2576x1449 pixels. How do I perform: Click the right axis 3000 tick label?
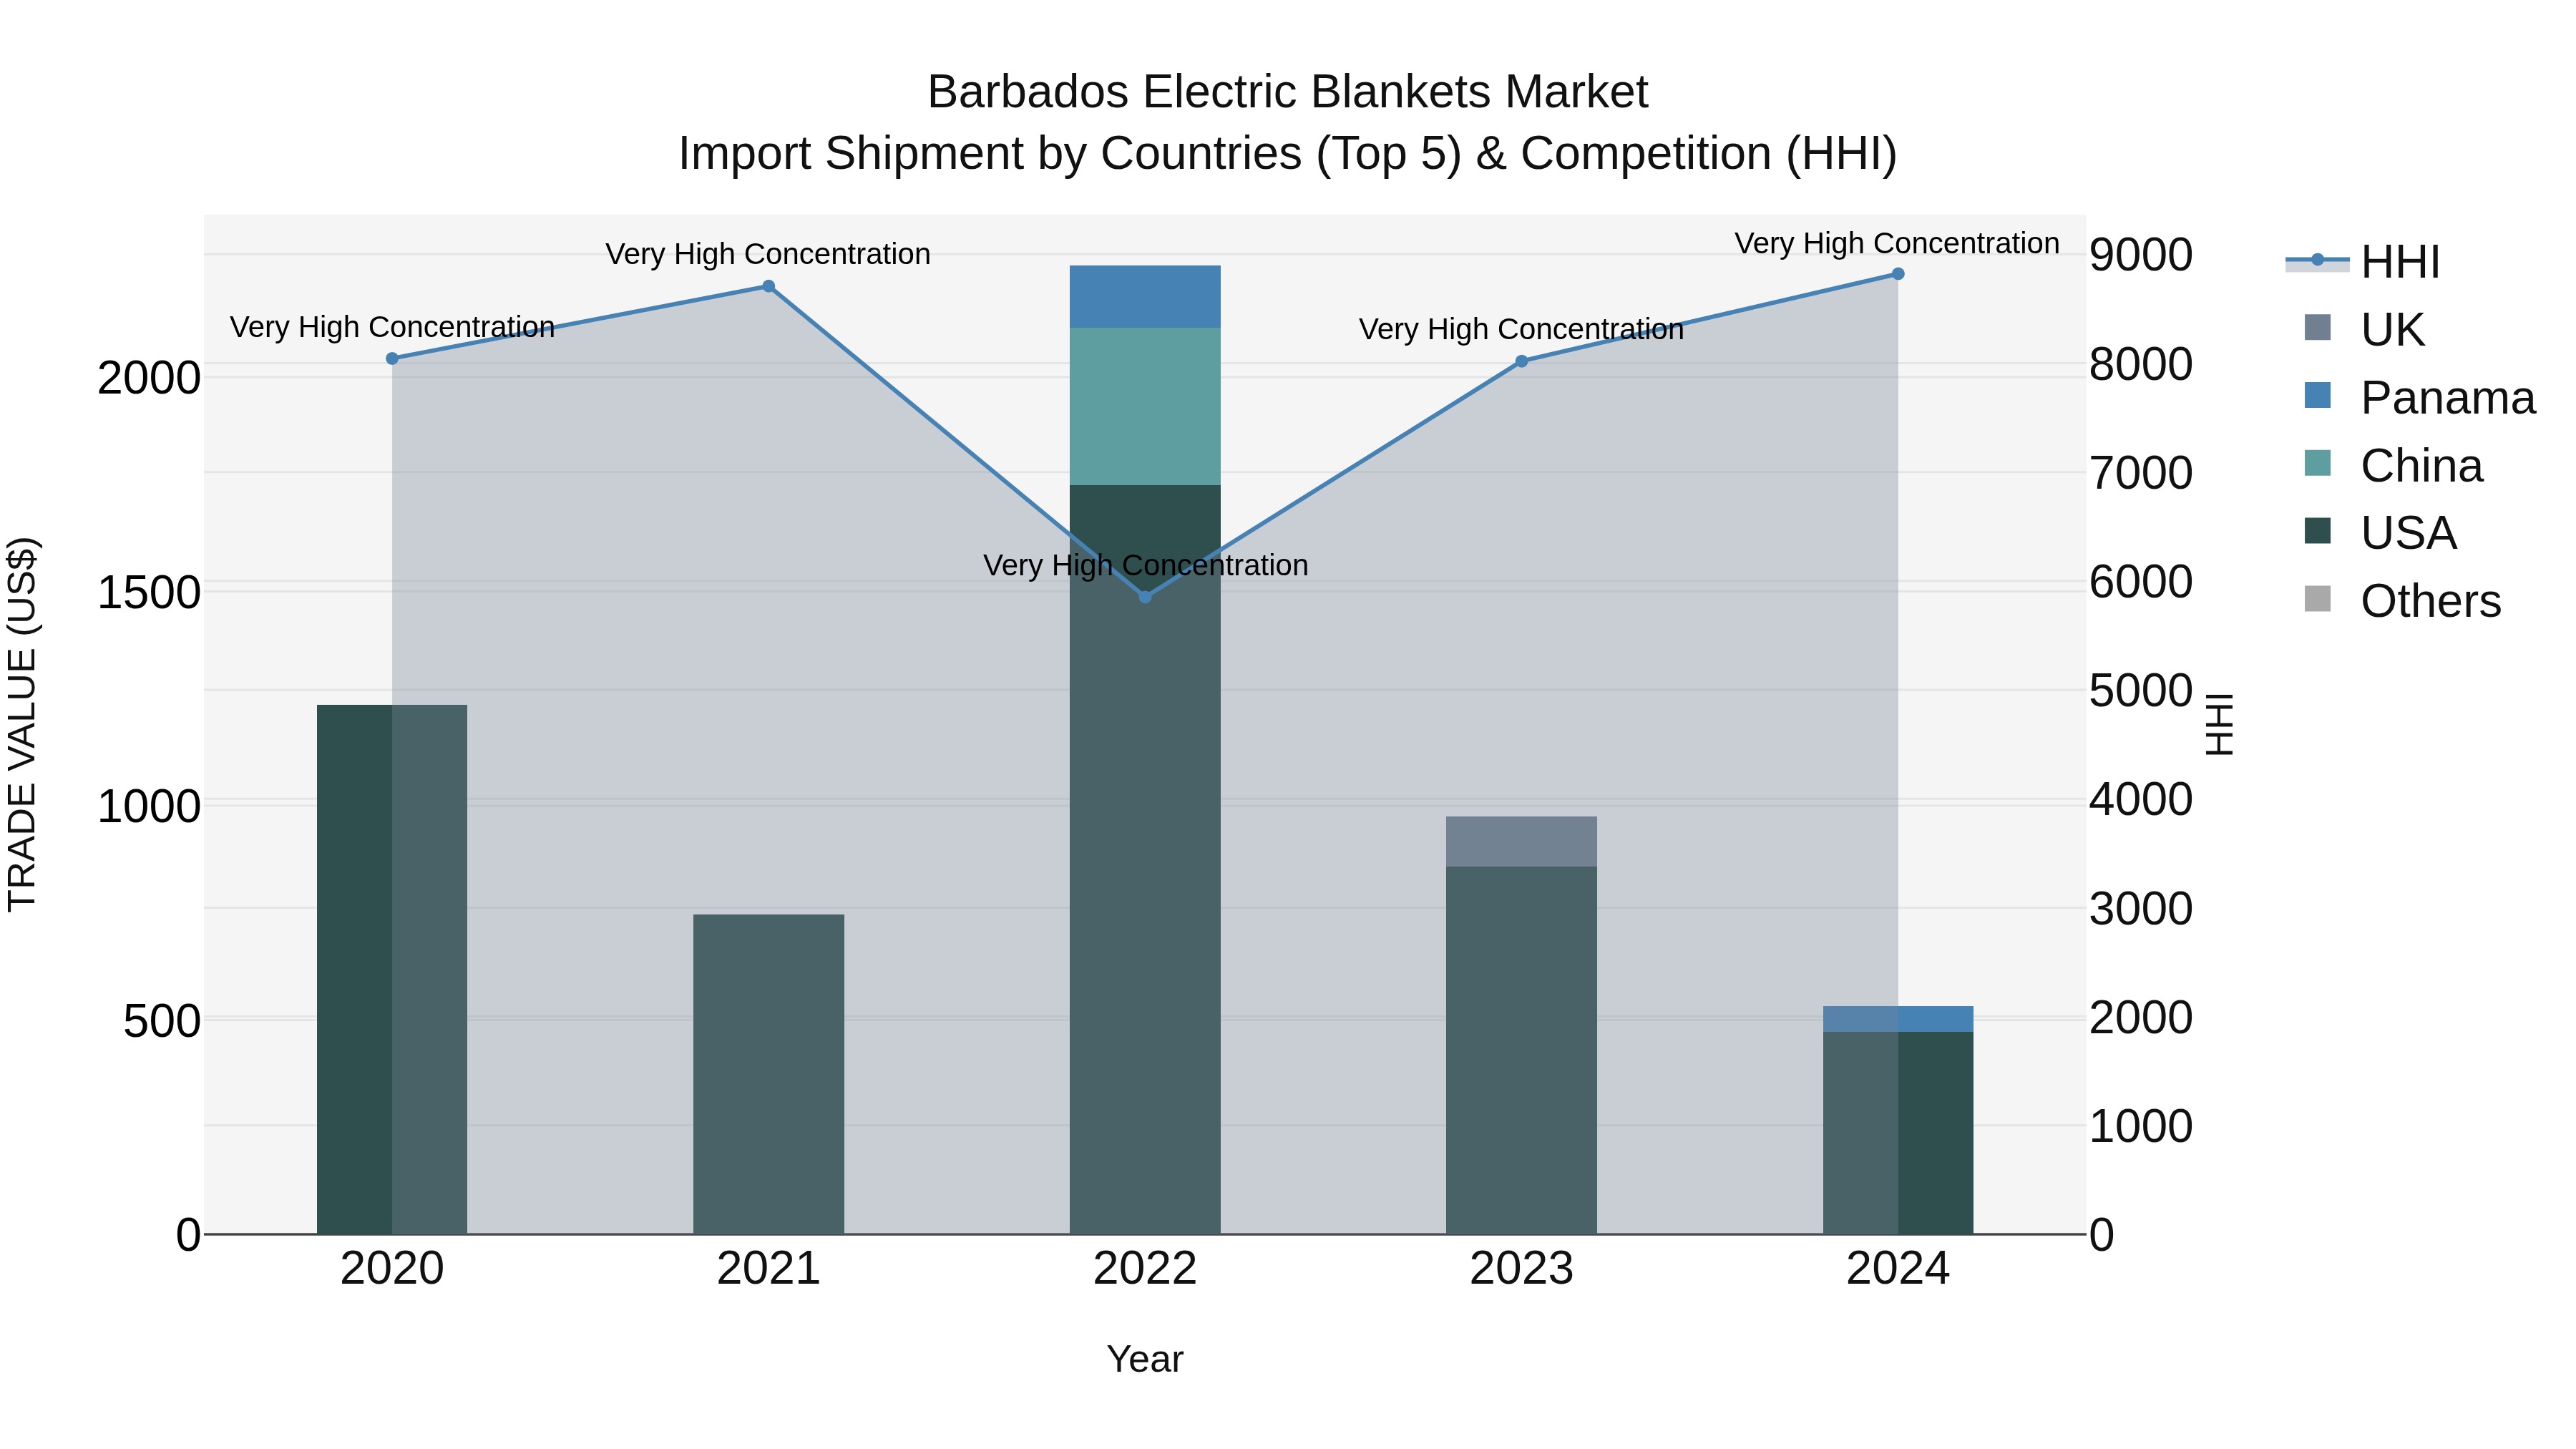[2141, 909]
